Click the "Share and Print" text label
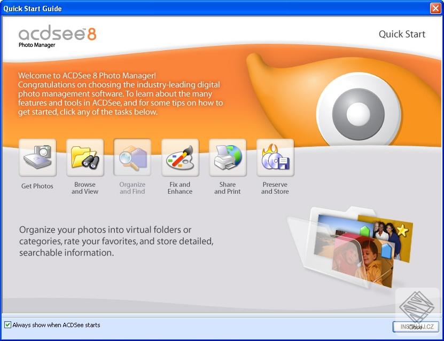The width and height of the screenshot is (444, 341). click(228, 188)
